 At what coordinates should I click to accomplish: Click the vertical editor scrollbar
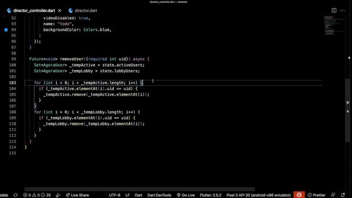348,110
